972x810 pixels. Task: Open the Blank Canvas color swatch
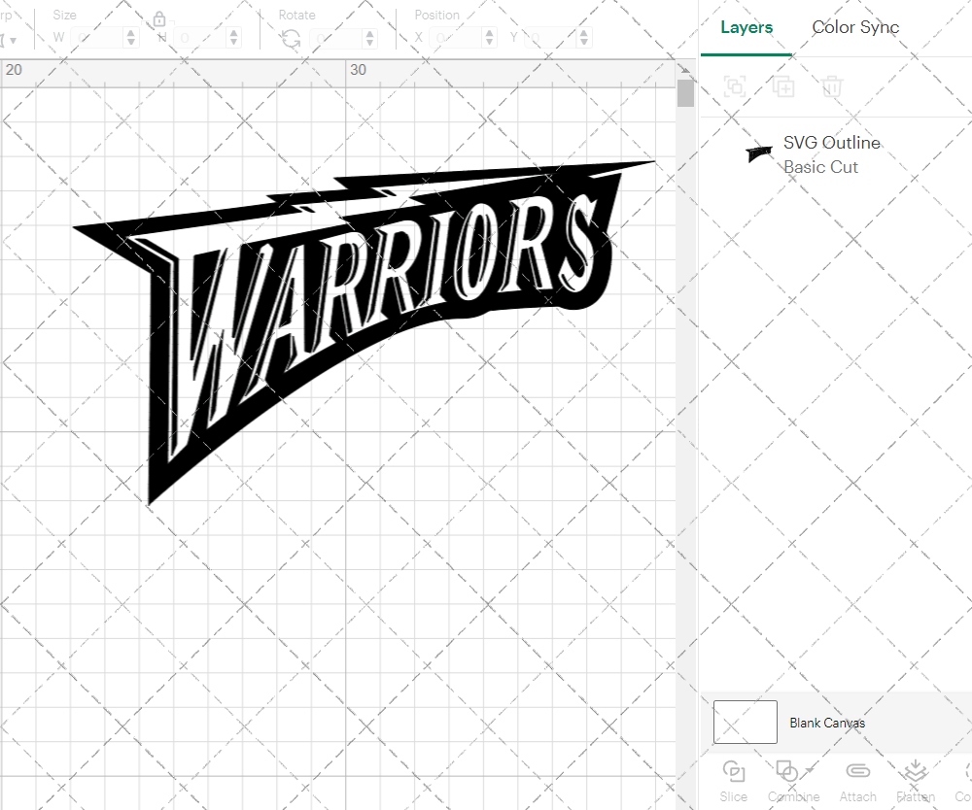[745, 722]
